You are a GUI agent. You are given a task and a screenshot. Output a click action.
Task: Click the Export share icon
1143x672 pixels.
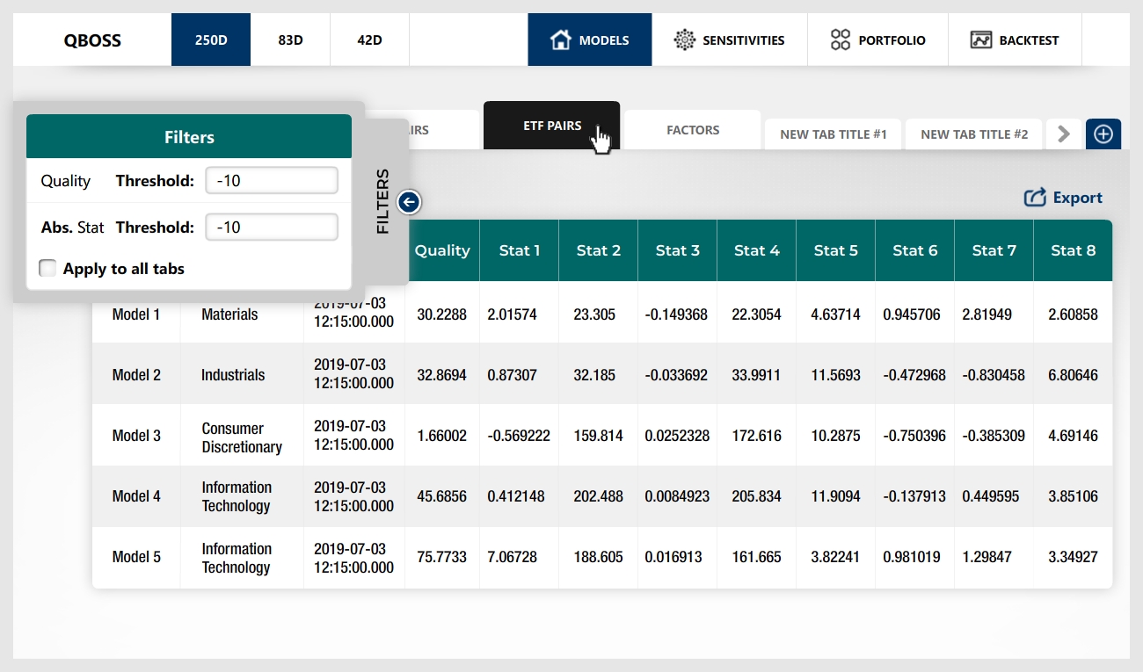tap(1035, 198)
